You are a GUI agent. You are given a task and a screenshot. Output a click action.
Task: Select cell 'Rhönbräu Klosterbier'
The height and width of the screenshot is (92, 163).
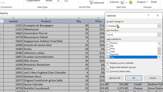click(x=46, y=65)
